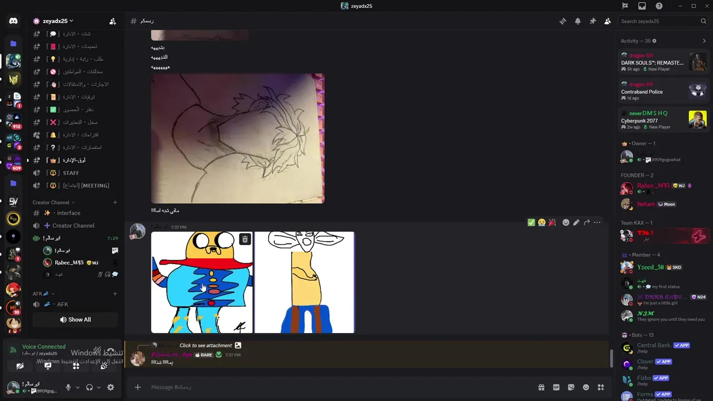Open the invite members icon beside server name

[113, 21]
